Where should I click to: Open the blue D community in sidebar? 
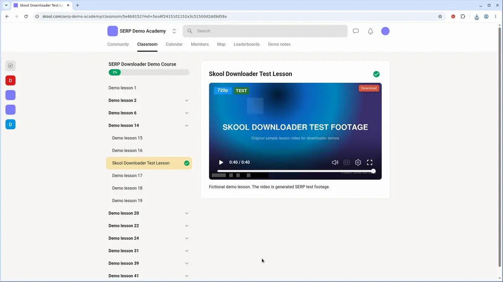[x=10, y=124]
